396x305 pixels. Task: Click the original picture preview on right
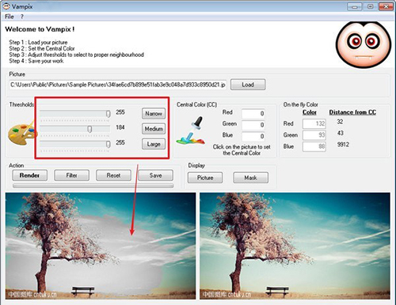[295, 246]
